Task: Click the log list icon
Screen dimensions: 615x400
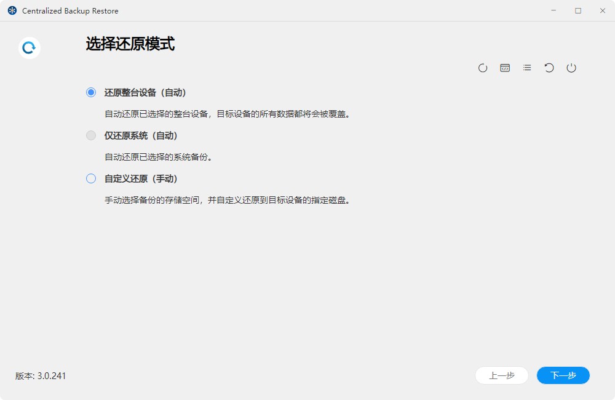Action: tap(527, 68)
